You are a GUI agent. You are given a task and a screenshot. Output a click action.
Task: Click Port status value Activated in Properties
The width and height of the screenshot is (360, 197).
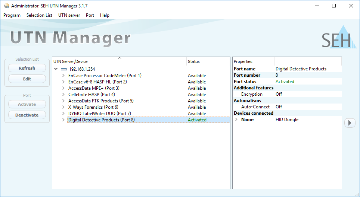[x=285, y=82]
